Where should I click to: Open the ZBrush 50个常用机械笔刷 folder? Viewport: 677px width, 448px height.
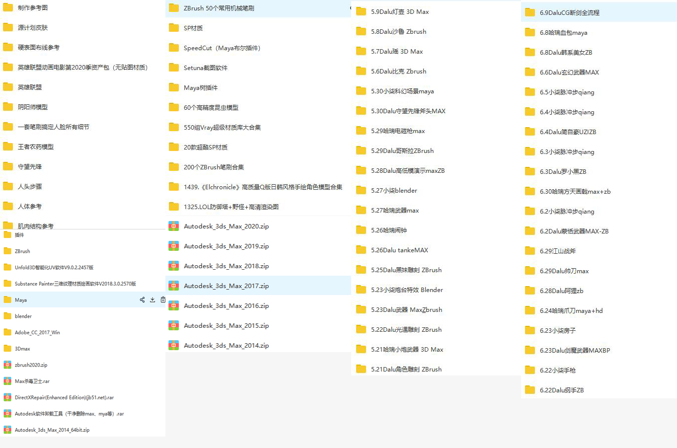click(219, 8)
